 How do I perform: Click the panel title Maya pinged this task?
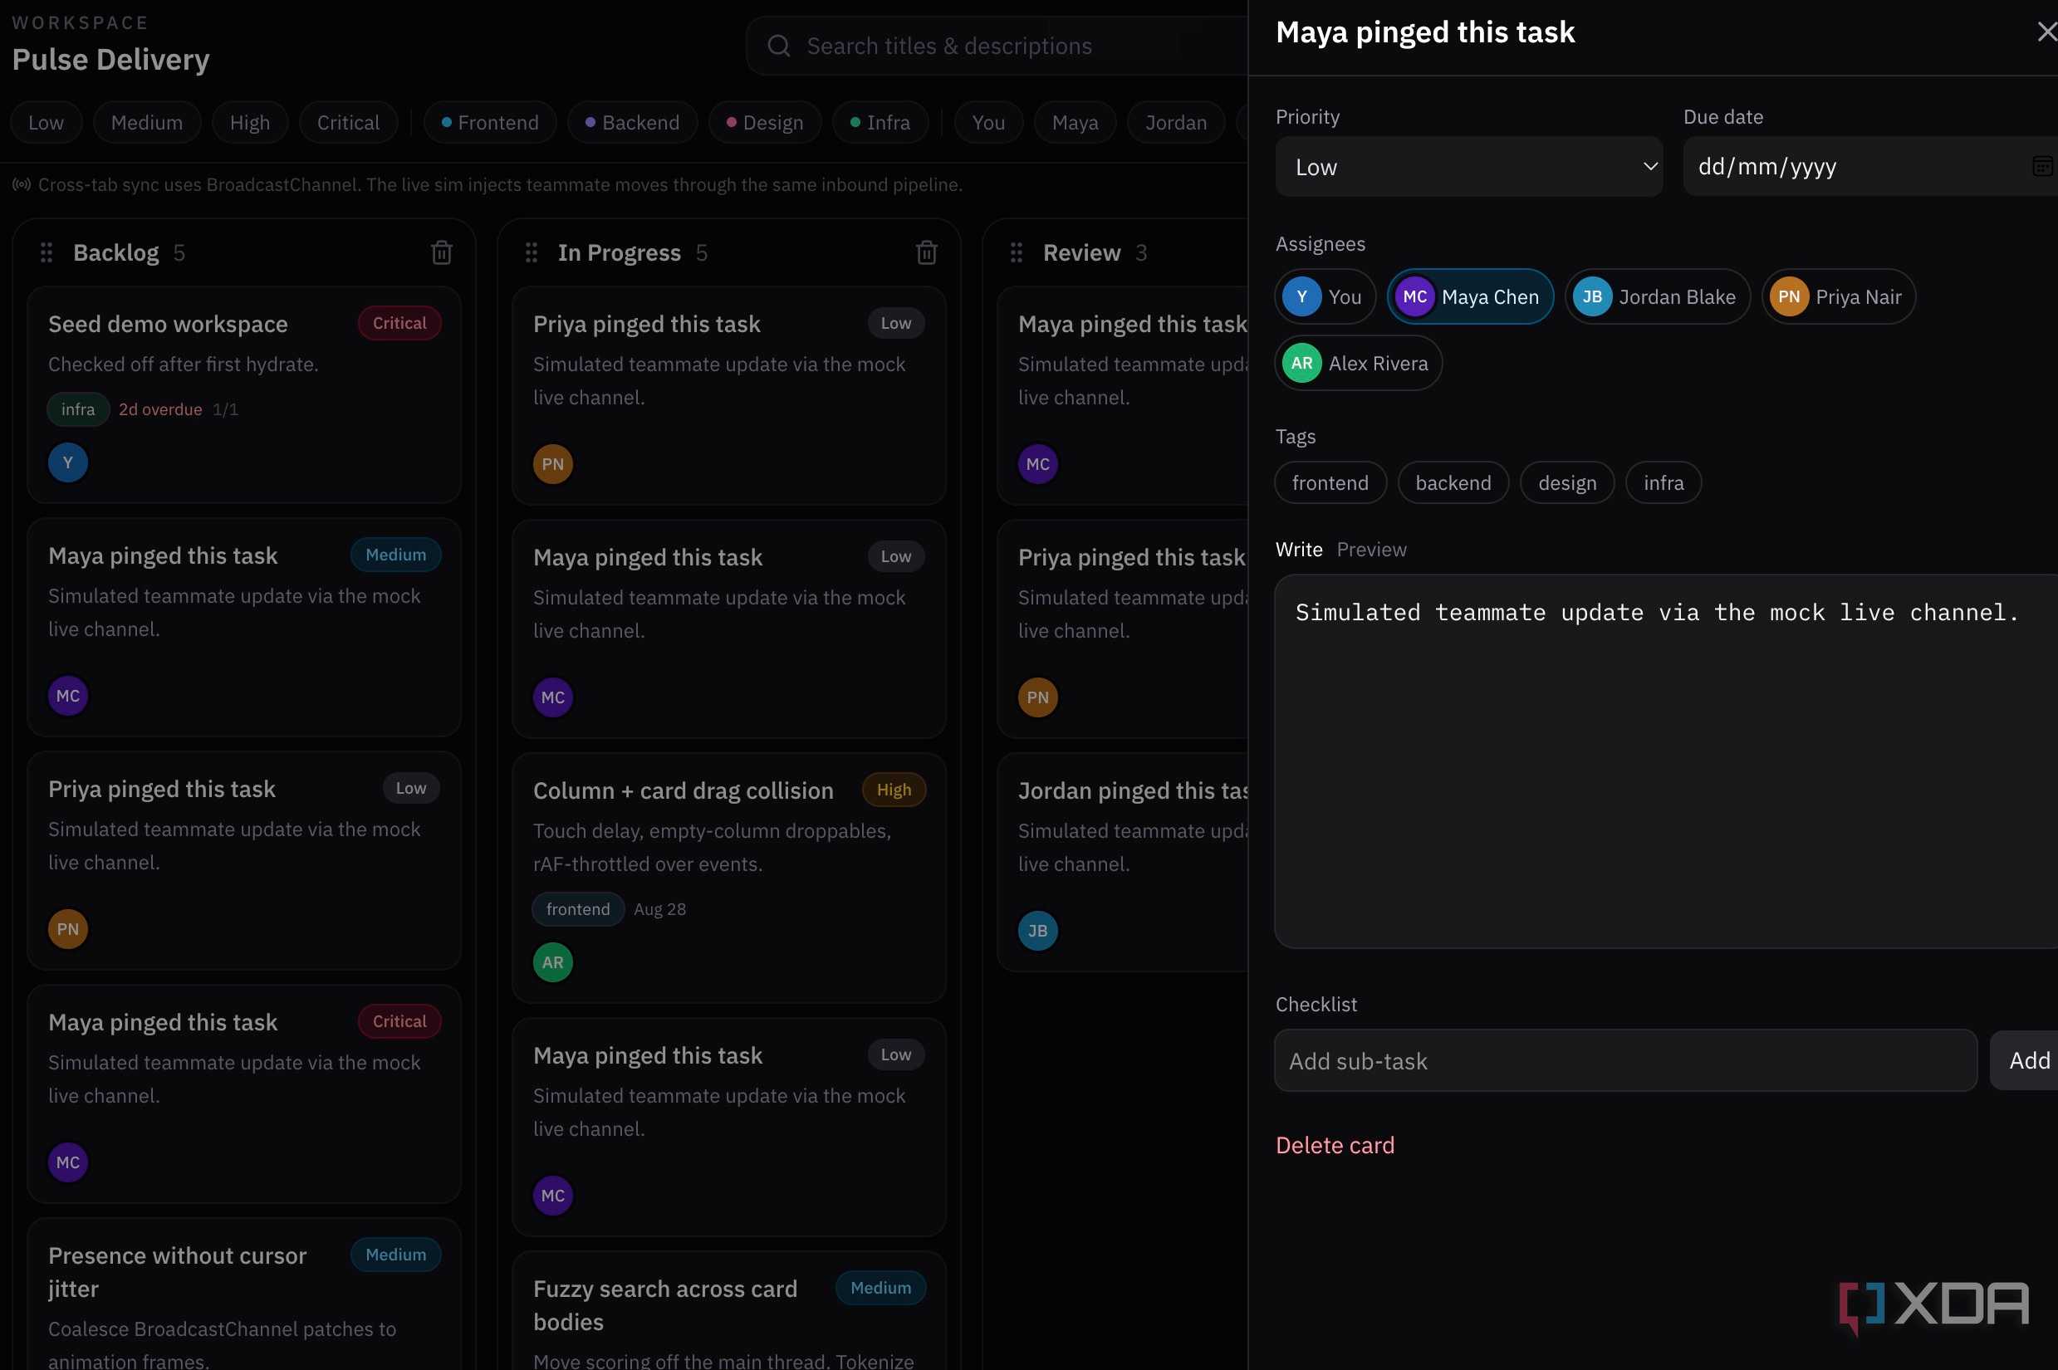pyautogui.click(x=1424, y=32)
